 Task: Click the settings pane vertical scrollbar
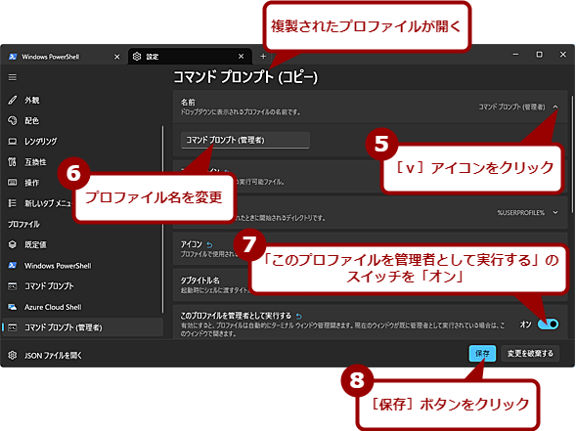click(x=572, y=154)
